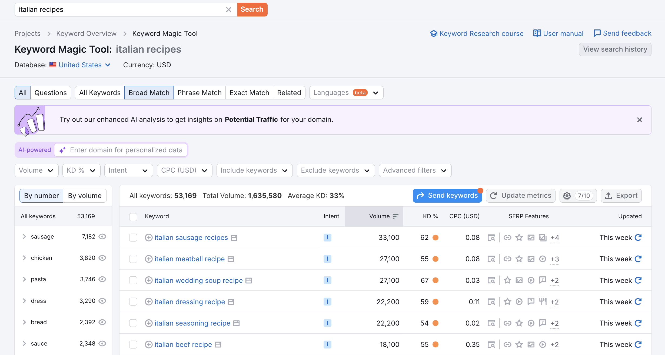
Task: Click the add icon beside italian meatball recipe
Action: click(x=149, y=259)
